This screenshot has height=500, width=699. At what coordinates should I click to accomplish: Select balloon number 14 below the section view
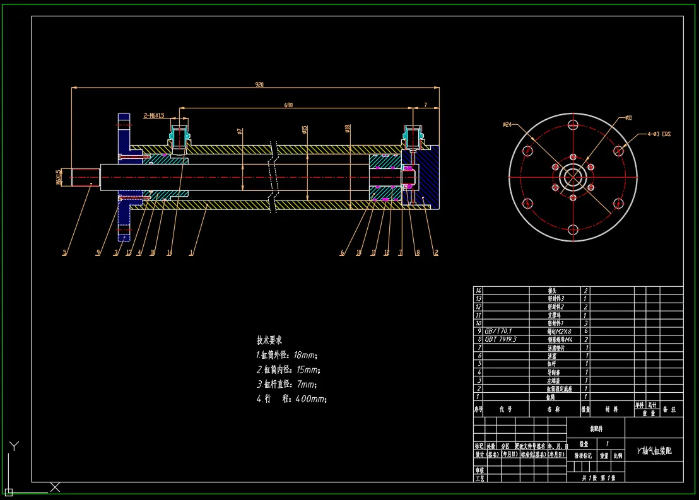(170, 253)
